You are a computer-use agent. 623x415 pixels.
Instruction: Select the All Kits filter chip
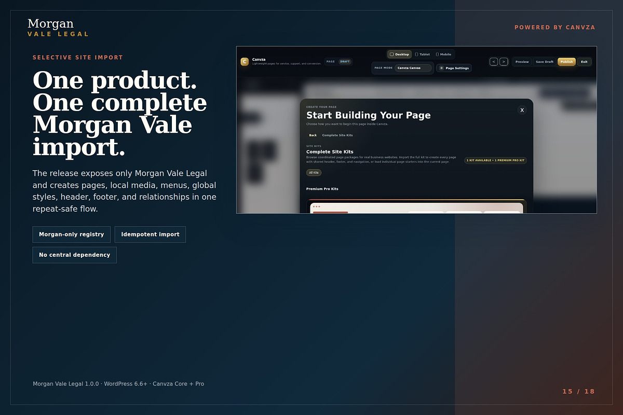pos(314,172)
